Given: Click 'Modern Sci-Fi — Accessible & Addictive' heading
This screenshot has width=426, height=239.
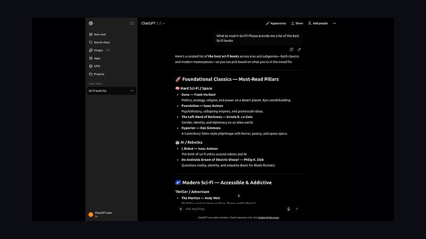Looking at the screenshot, I should [223, 183].
